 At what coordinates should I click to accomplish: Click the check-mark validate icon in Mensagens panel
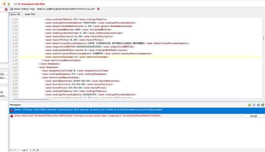point(254,105)
